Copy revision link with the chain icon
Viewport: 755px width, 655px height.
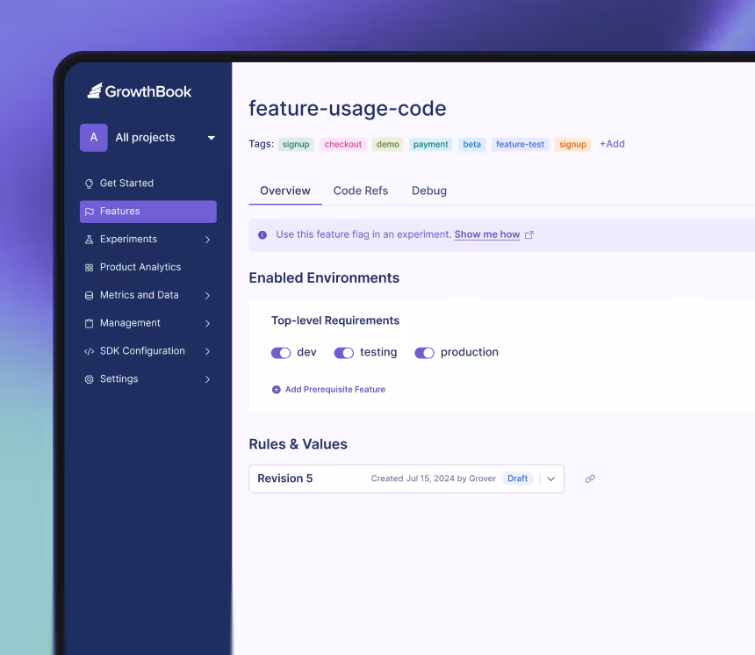pyautogui.click(x=590, y=479)
